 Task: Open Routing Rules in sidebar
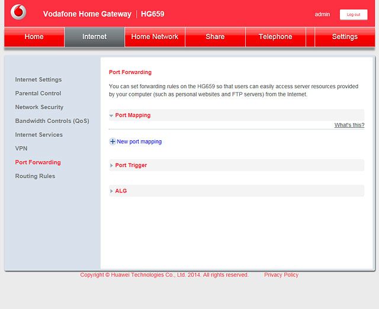(x=36, y=176)
